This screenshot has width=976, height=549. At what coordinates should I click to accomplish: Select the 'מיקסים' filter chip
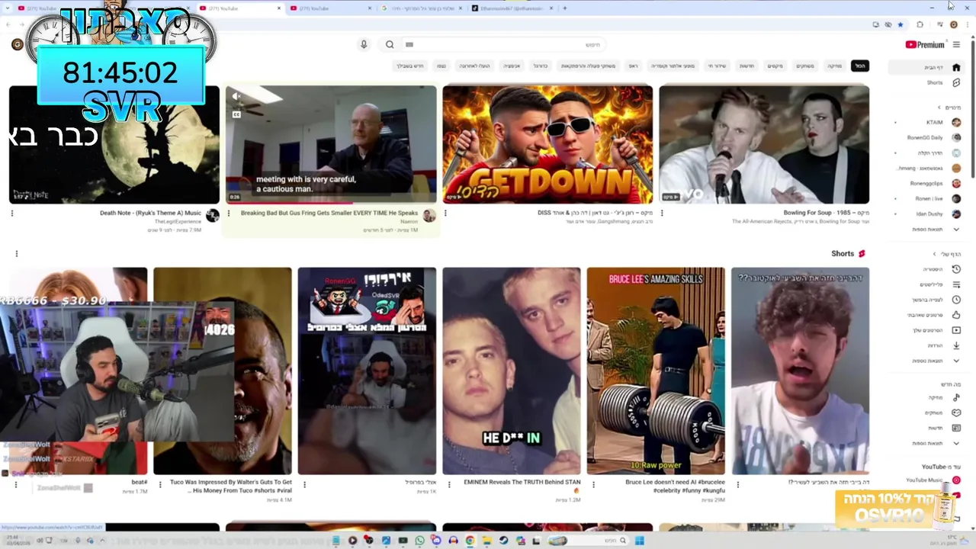click(775, 66)
